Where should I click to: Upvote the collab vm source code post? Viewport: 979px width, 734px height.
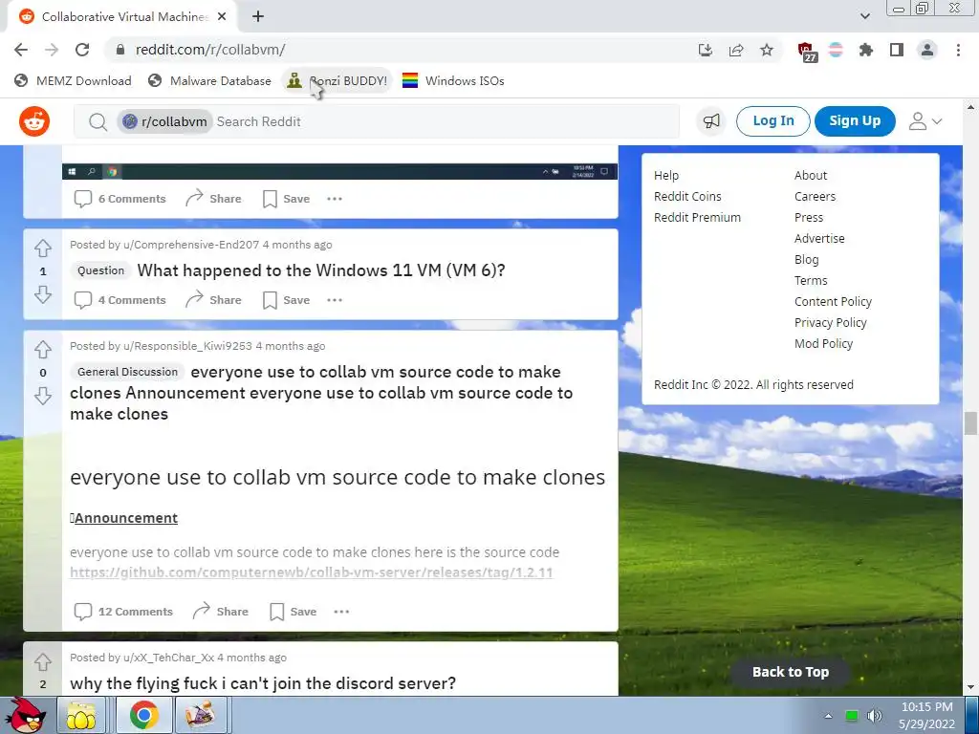tap(42, 350)
